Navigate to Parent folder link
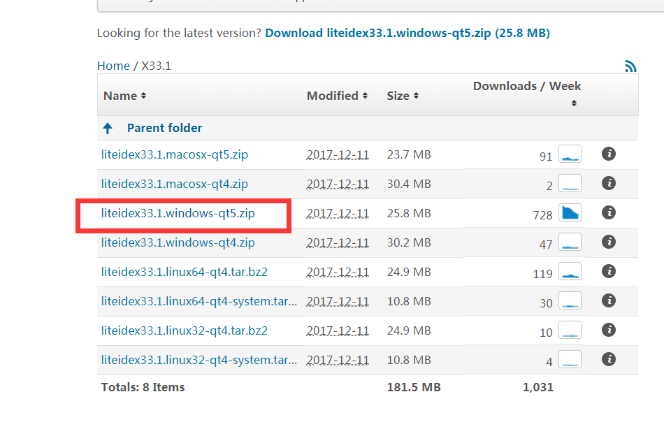This screenshot has height=429, width=664. pos(164,128)
